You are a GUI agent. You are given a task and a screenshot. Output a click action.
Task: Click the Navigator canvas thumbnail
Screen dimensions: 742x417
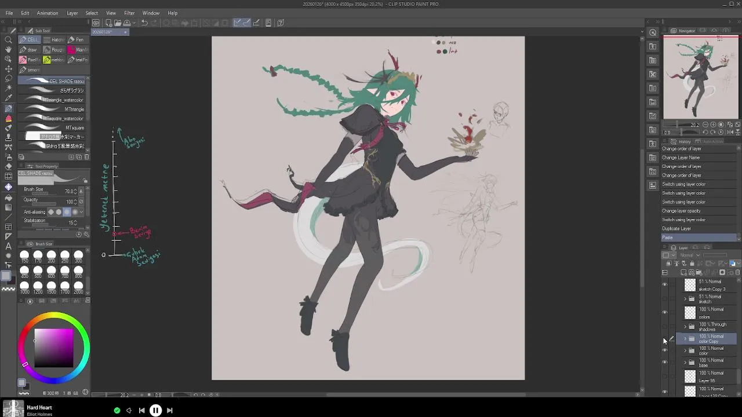(x=701, y=77)
